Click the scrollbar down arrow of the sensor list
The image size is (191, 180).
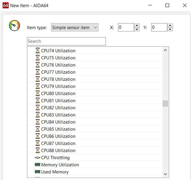tap(165, 174)
